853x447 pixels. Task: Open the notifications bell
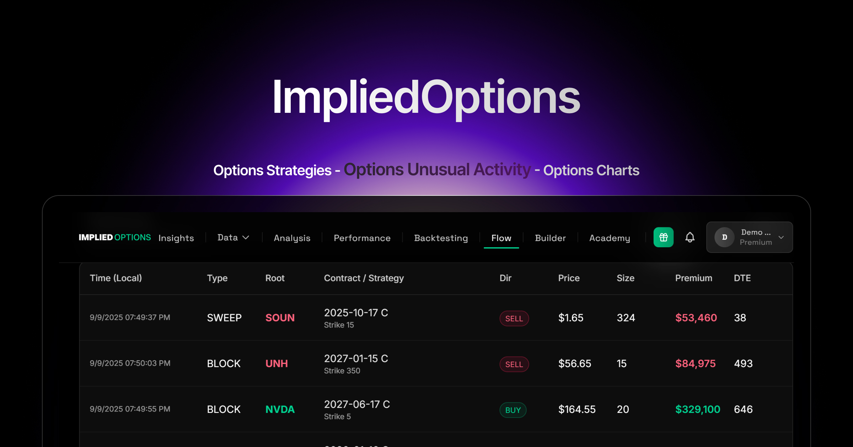click(x=690, y=237)
